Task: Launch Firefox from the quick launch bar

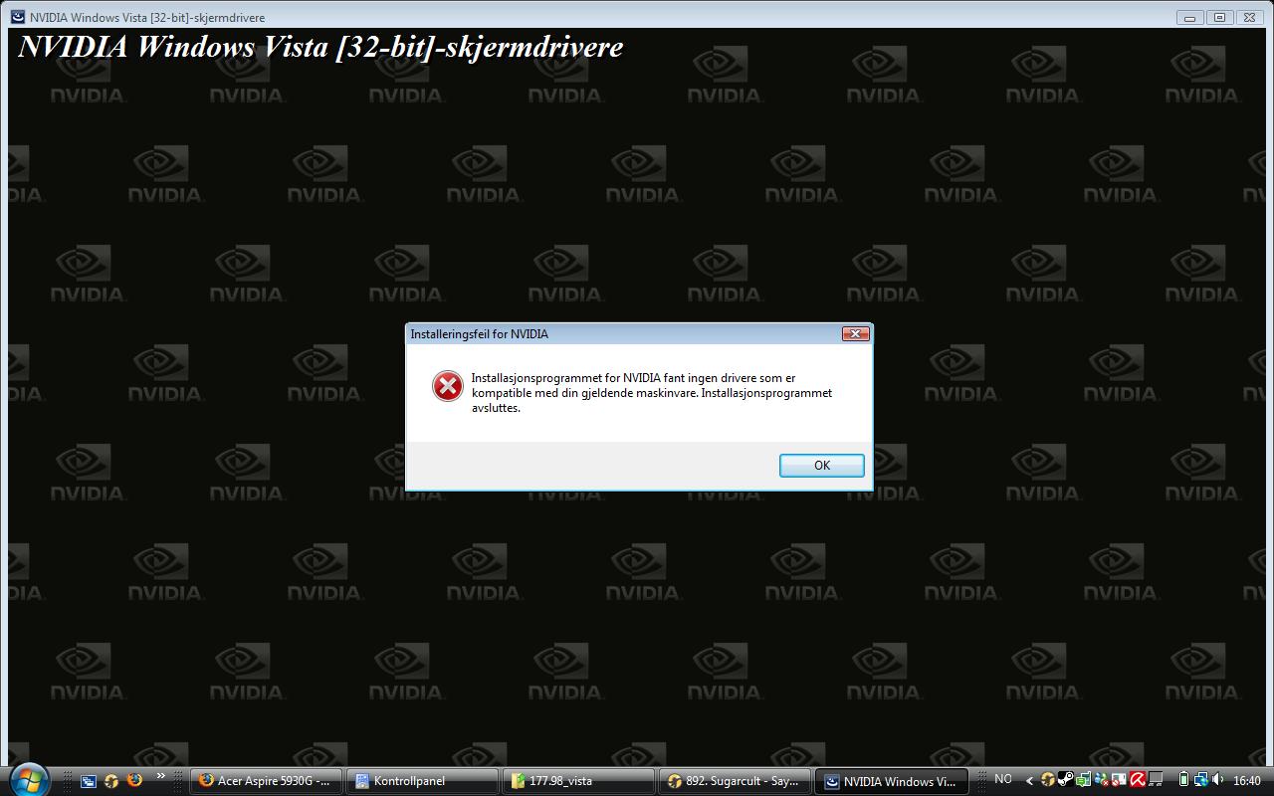Action: 134,779
